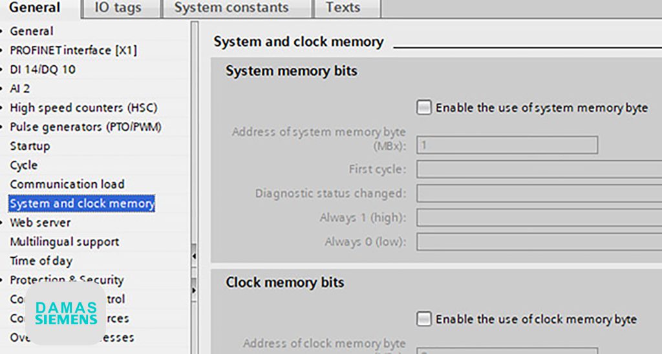
Task: Select High speed counters (HSC) entry
Action: coord(83,108)
